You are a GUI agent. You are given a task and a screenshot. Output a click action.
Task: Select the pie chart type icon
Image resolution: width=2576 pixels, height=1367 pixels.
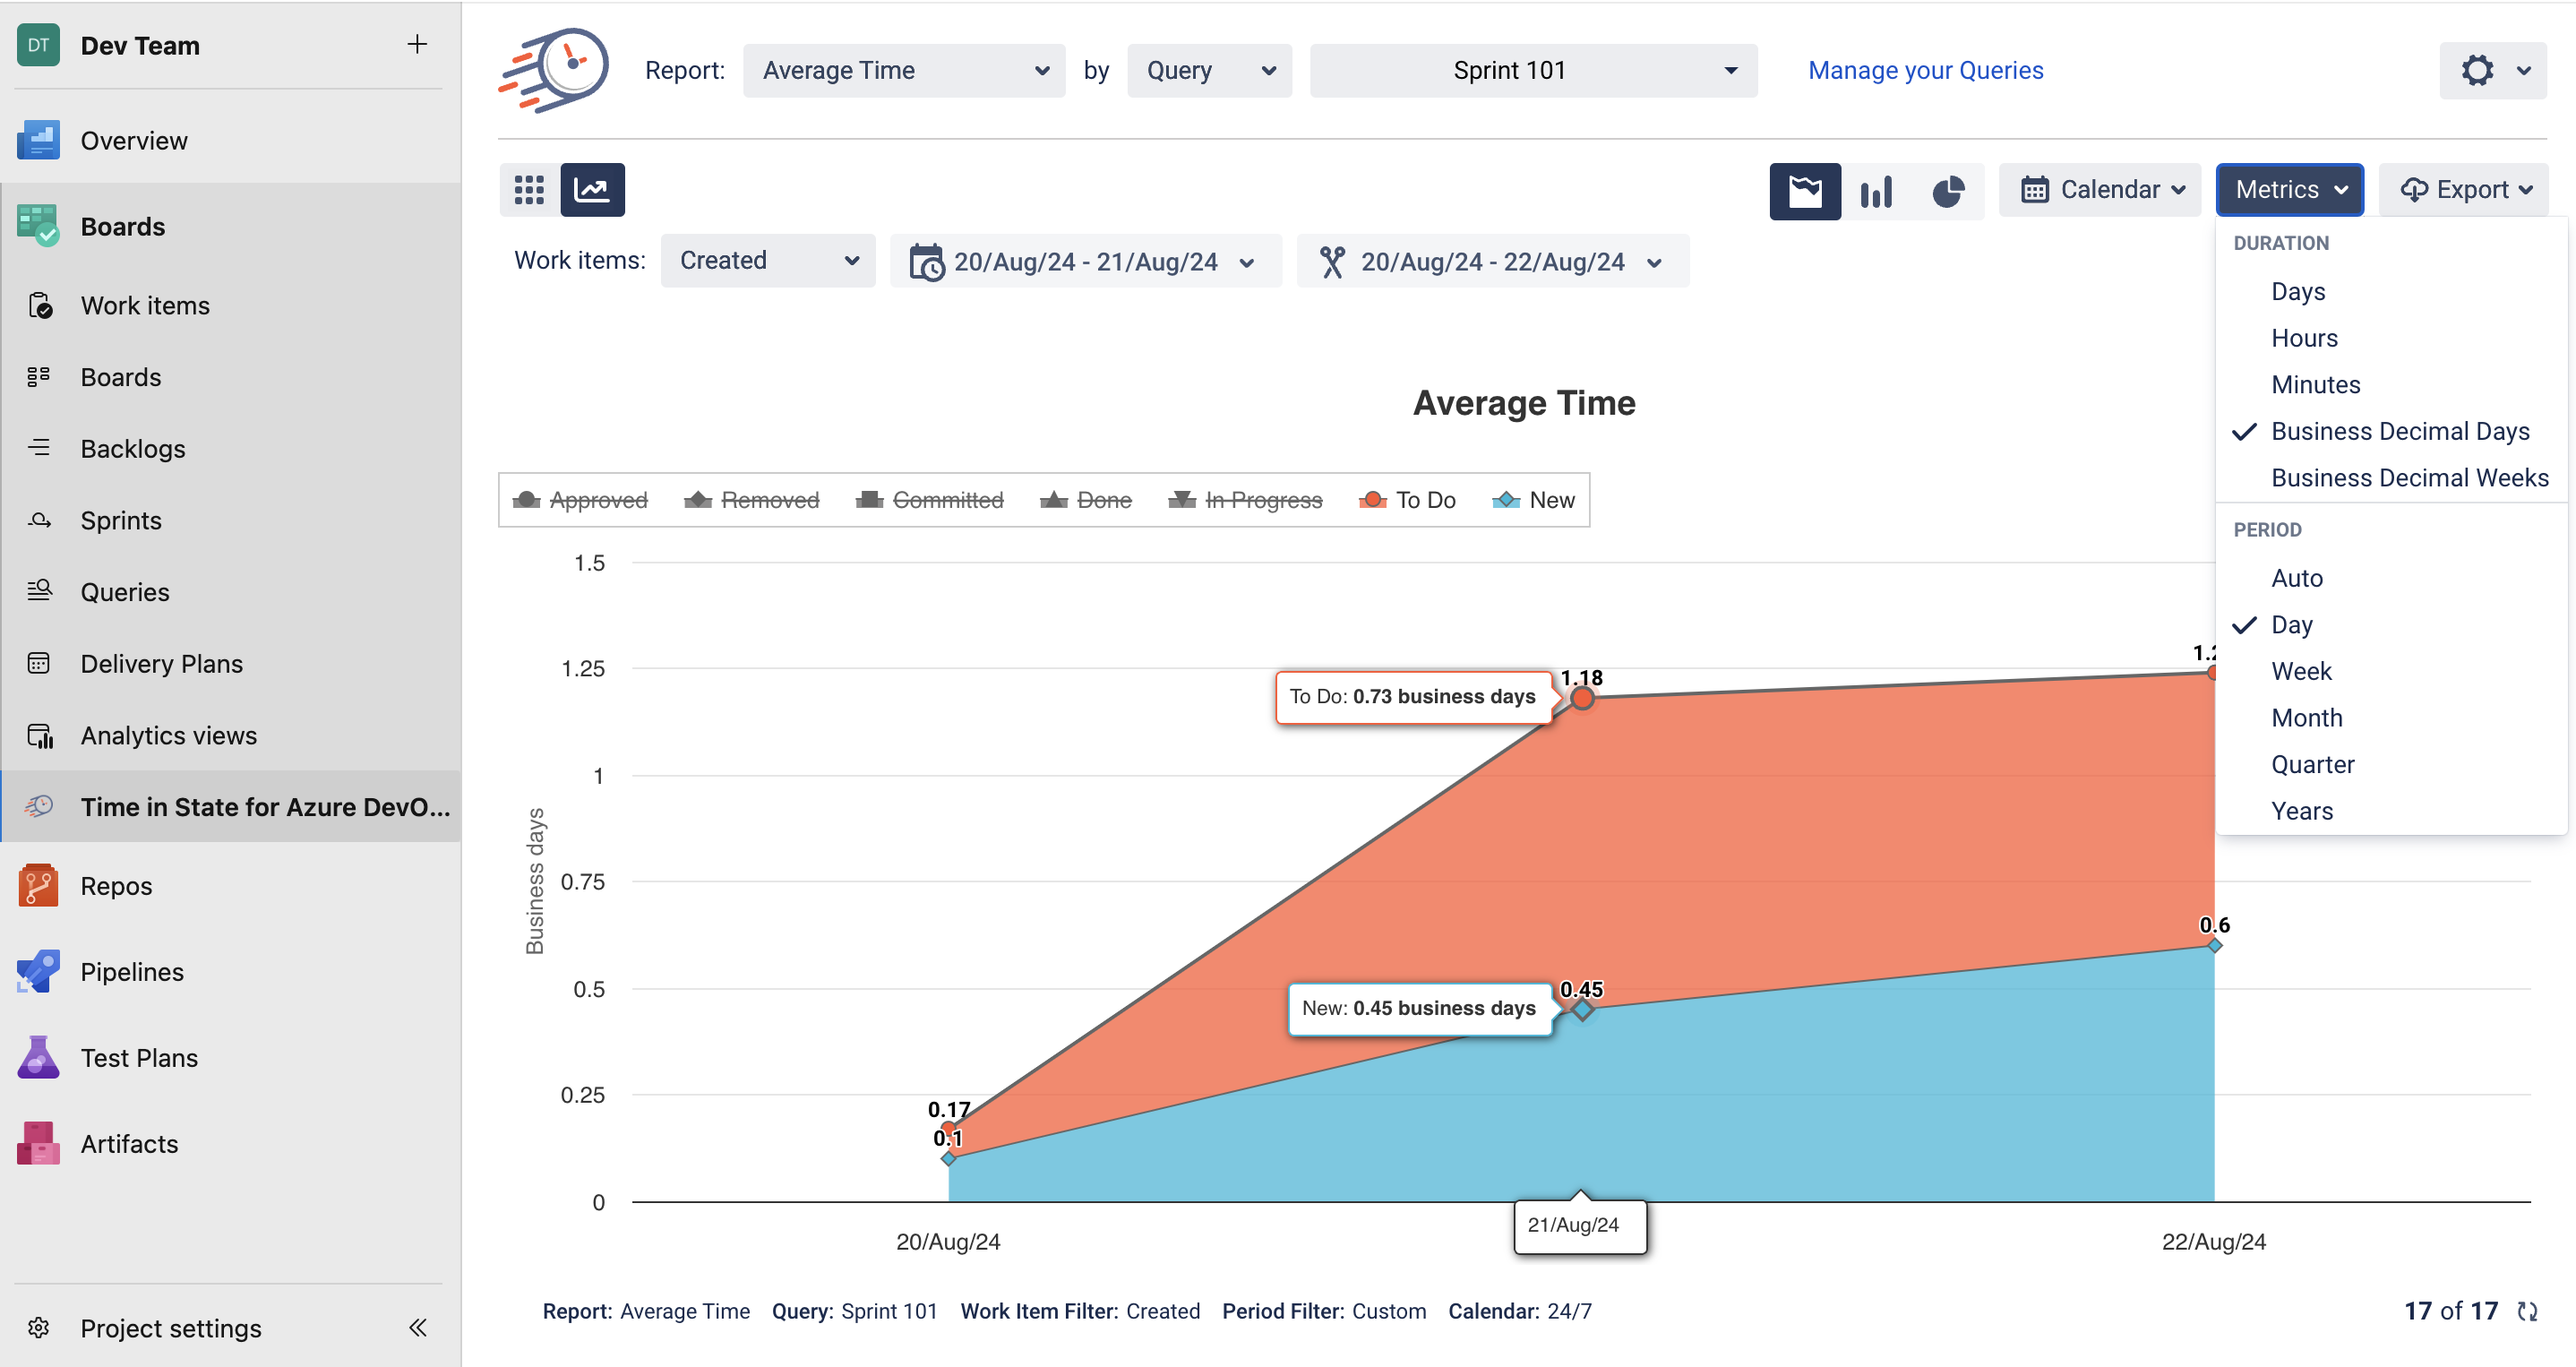pos(1947,190)
